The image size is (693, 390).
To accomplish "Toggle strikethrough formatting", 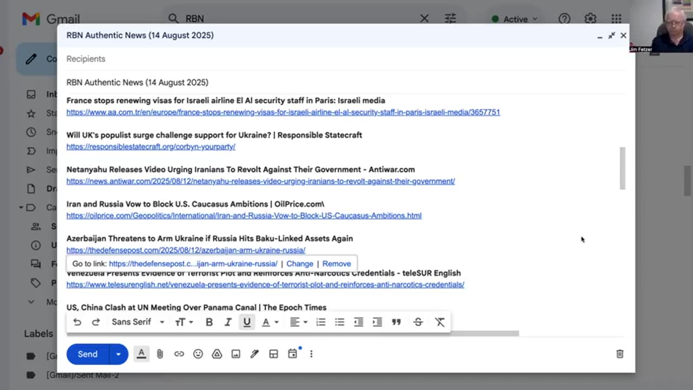I will click(418, 322).
